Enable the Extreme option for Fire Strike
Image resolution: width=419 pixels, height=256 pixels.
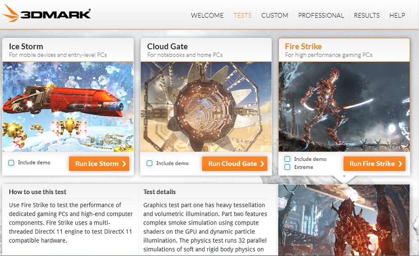(x=287, y=167)
